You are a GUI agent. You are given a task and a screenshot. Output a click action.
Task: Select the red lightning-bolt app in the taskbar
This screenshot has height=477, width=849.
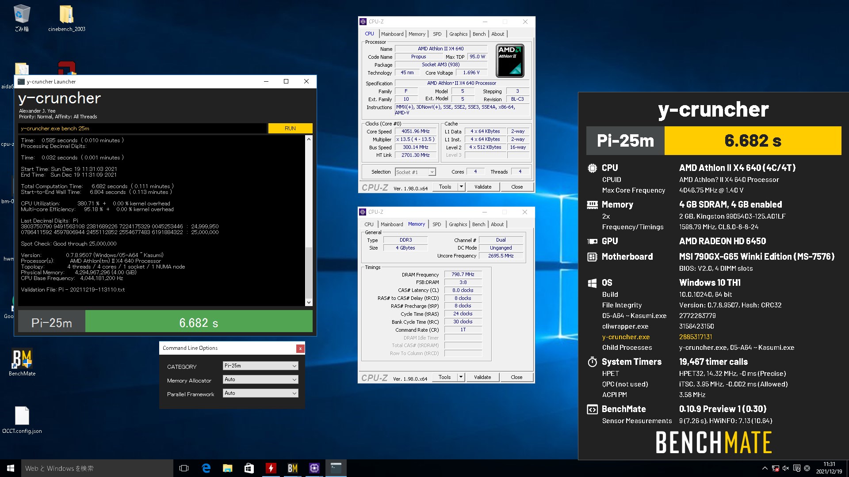(271, 468)
